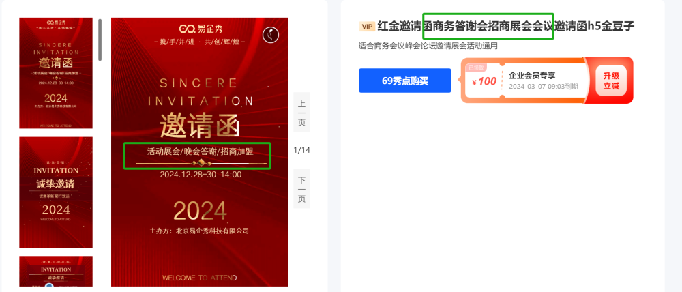
Task: Click the 易企秀 logo in first thumbnail
Action: (56, 22)
